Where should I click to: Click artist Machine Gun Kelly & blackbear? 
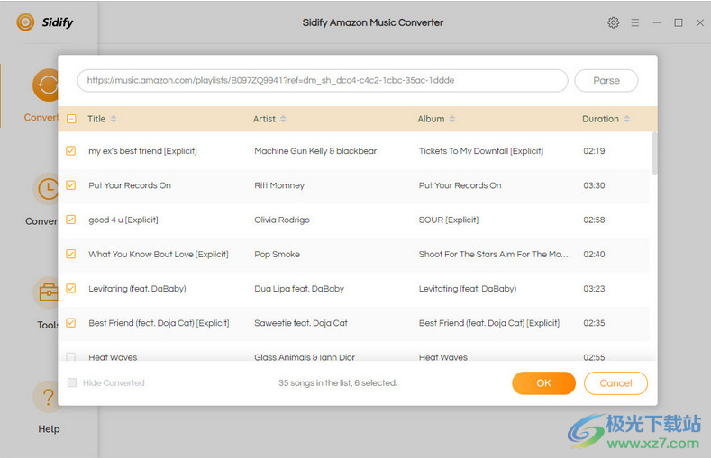(x=315, y=150)
